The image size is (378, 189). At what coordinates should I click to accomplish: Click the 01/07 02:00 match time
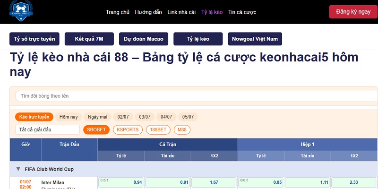26,184
